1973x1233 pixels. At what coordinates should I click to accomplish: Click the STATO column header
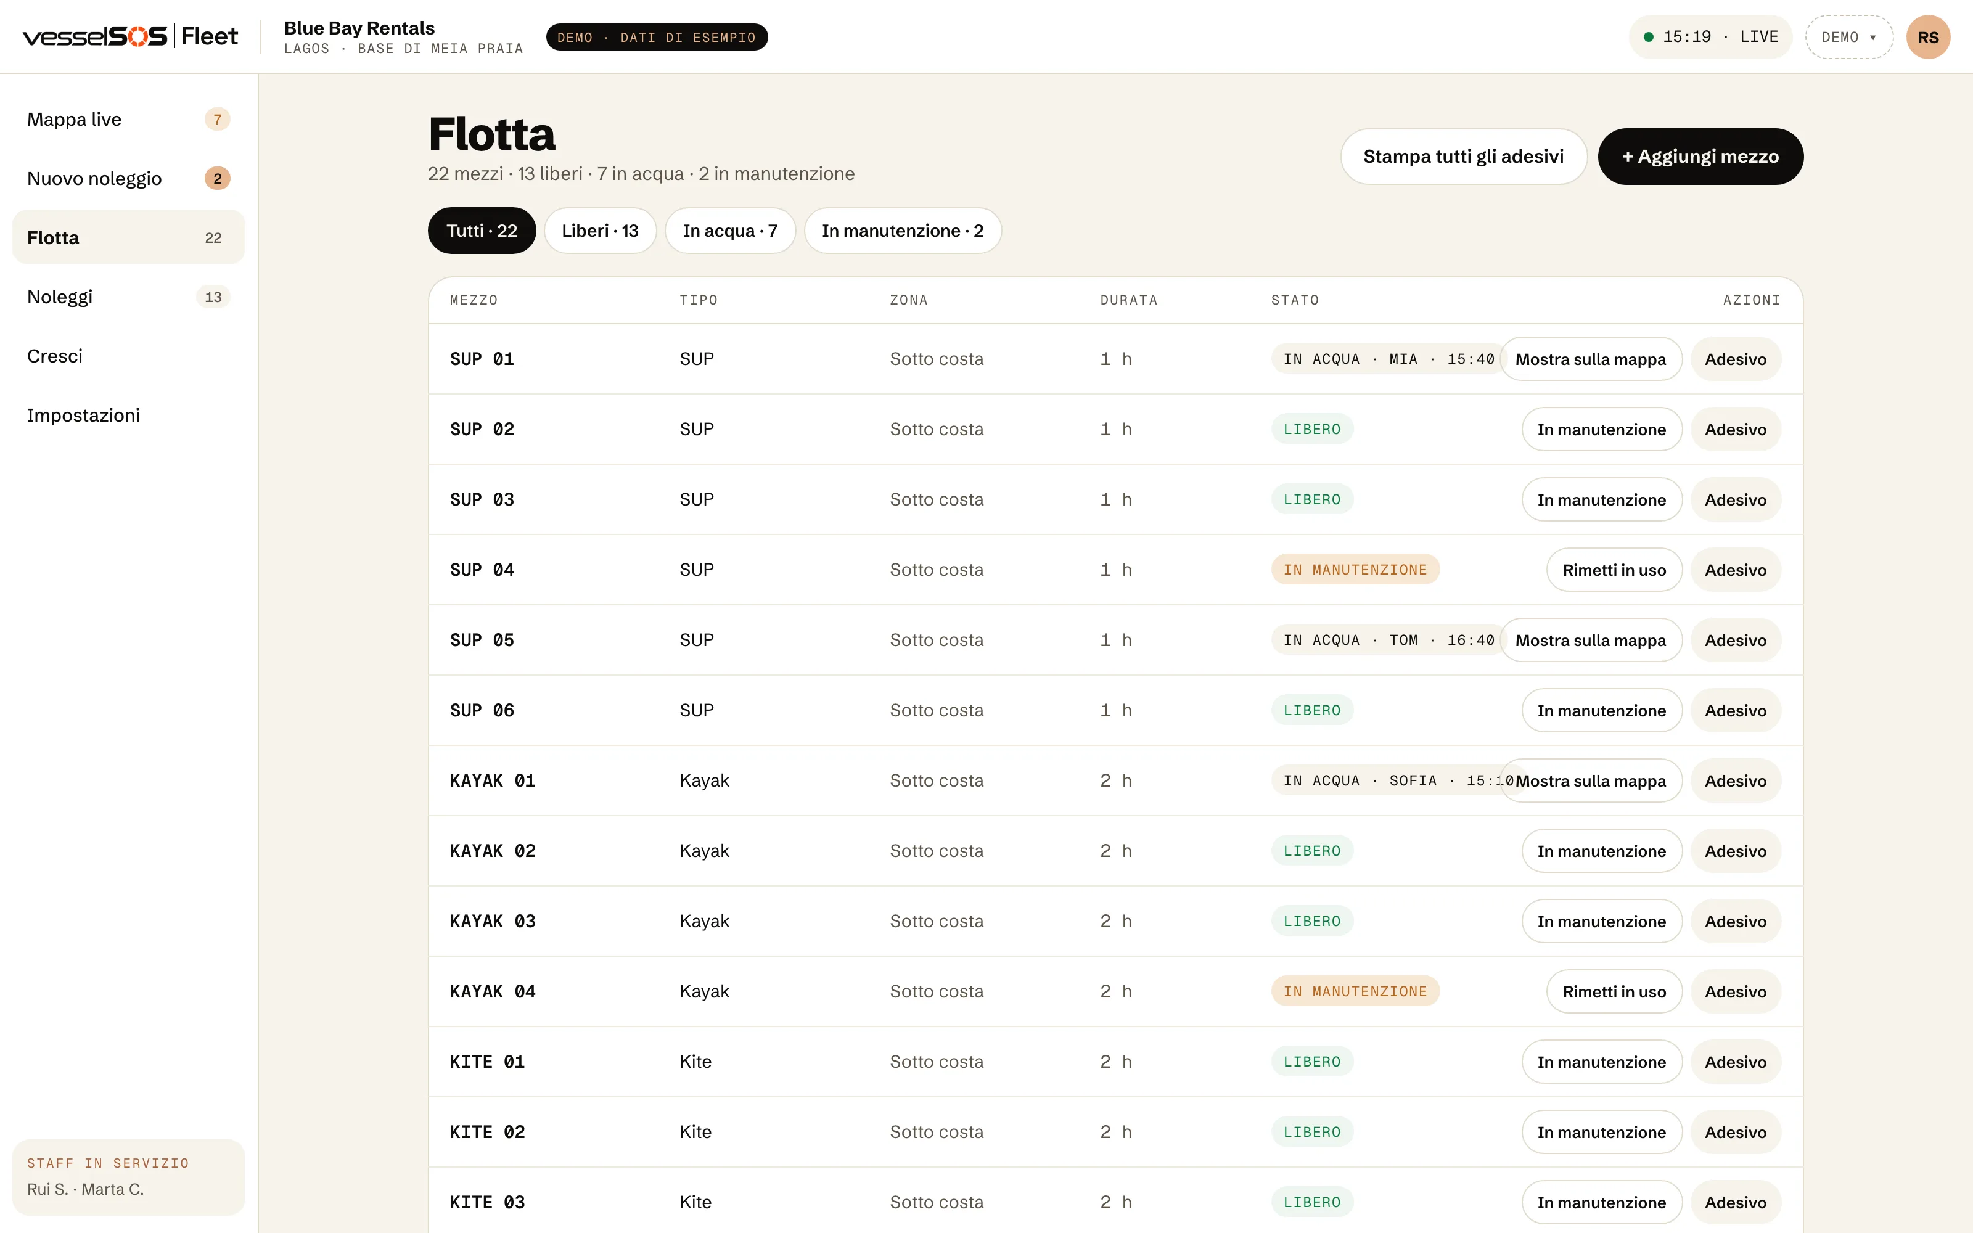coord(1295,300)
